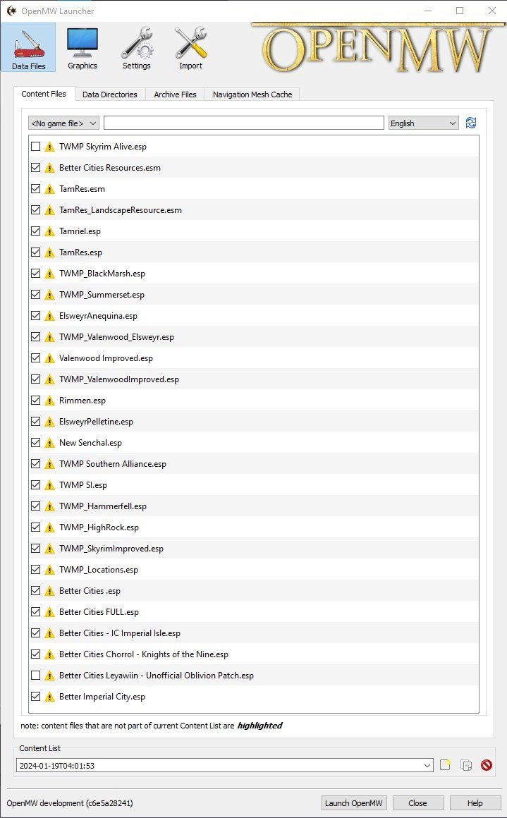The height and width of the screenshot is (818, 507).
Task: Create a new content list
Action: pos(445,765)
